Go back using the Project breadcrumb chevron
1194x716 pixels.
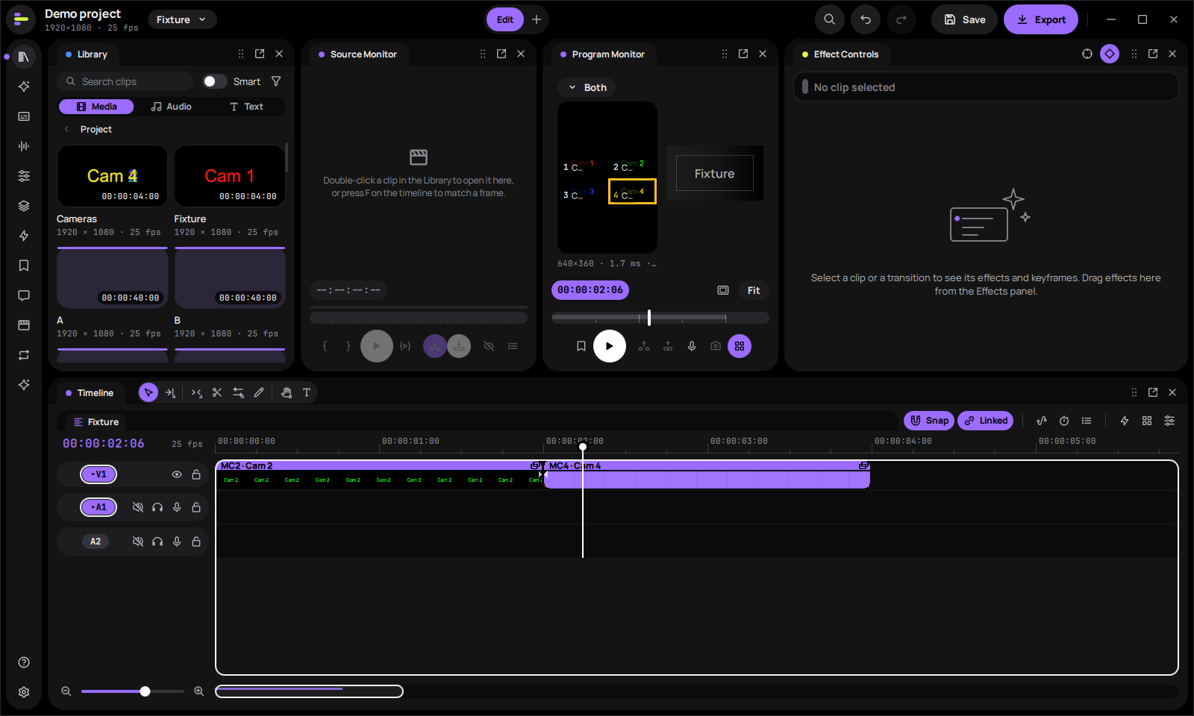coord(67,129)
